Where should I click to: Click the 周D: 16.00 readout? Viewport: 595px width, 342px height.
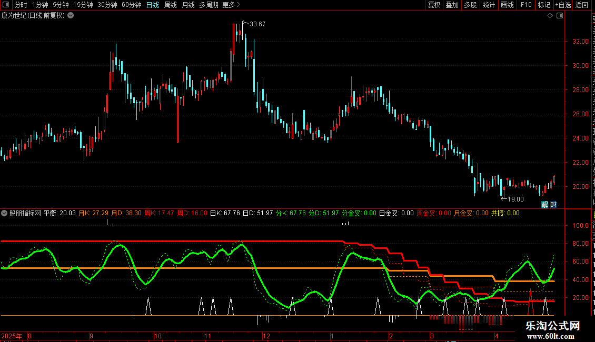point(192,213)
